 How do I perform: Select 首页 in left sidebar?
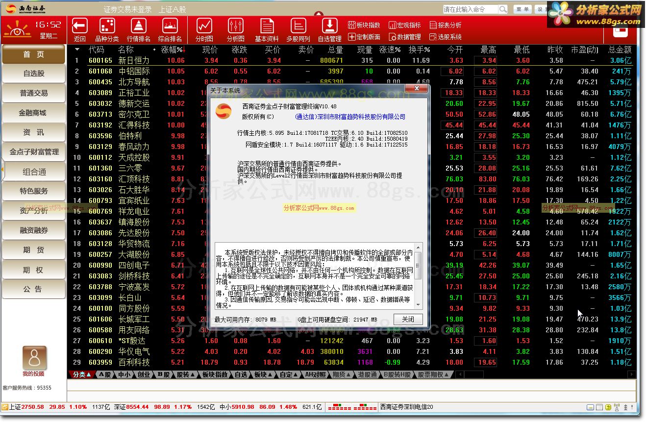pos(34,54)
